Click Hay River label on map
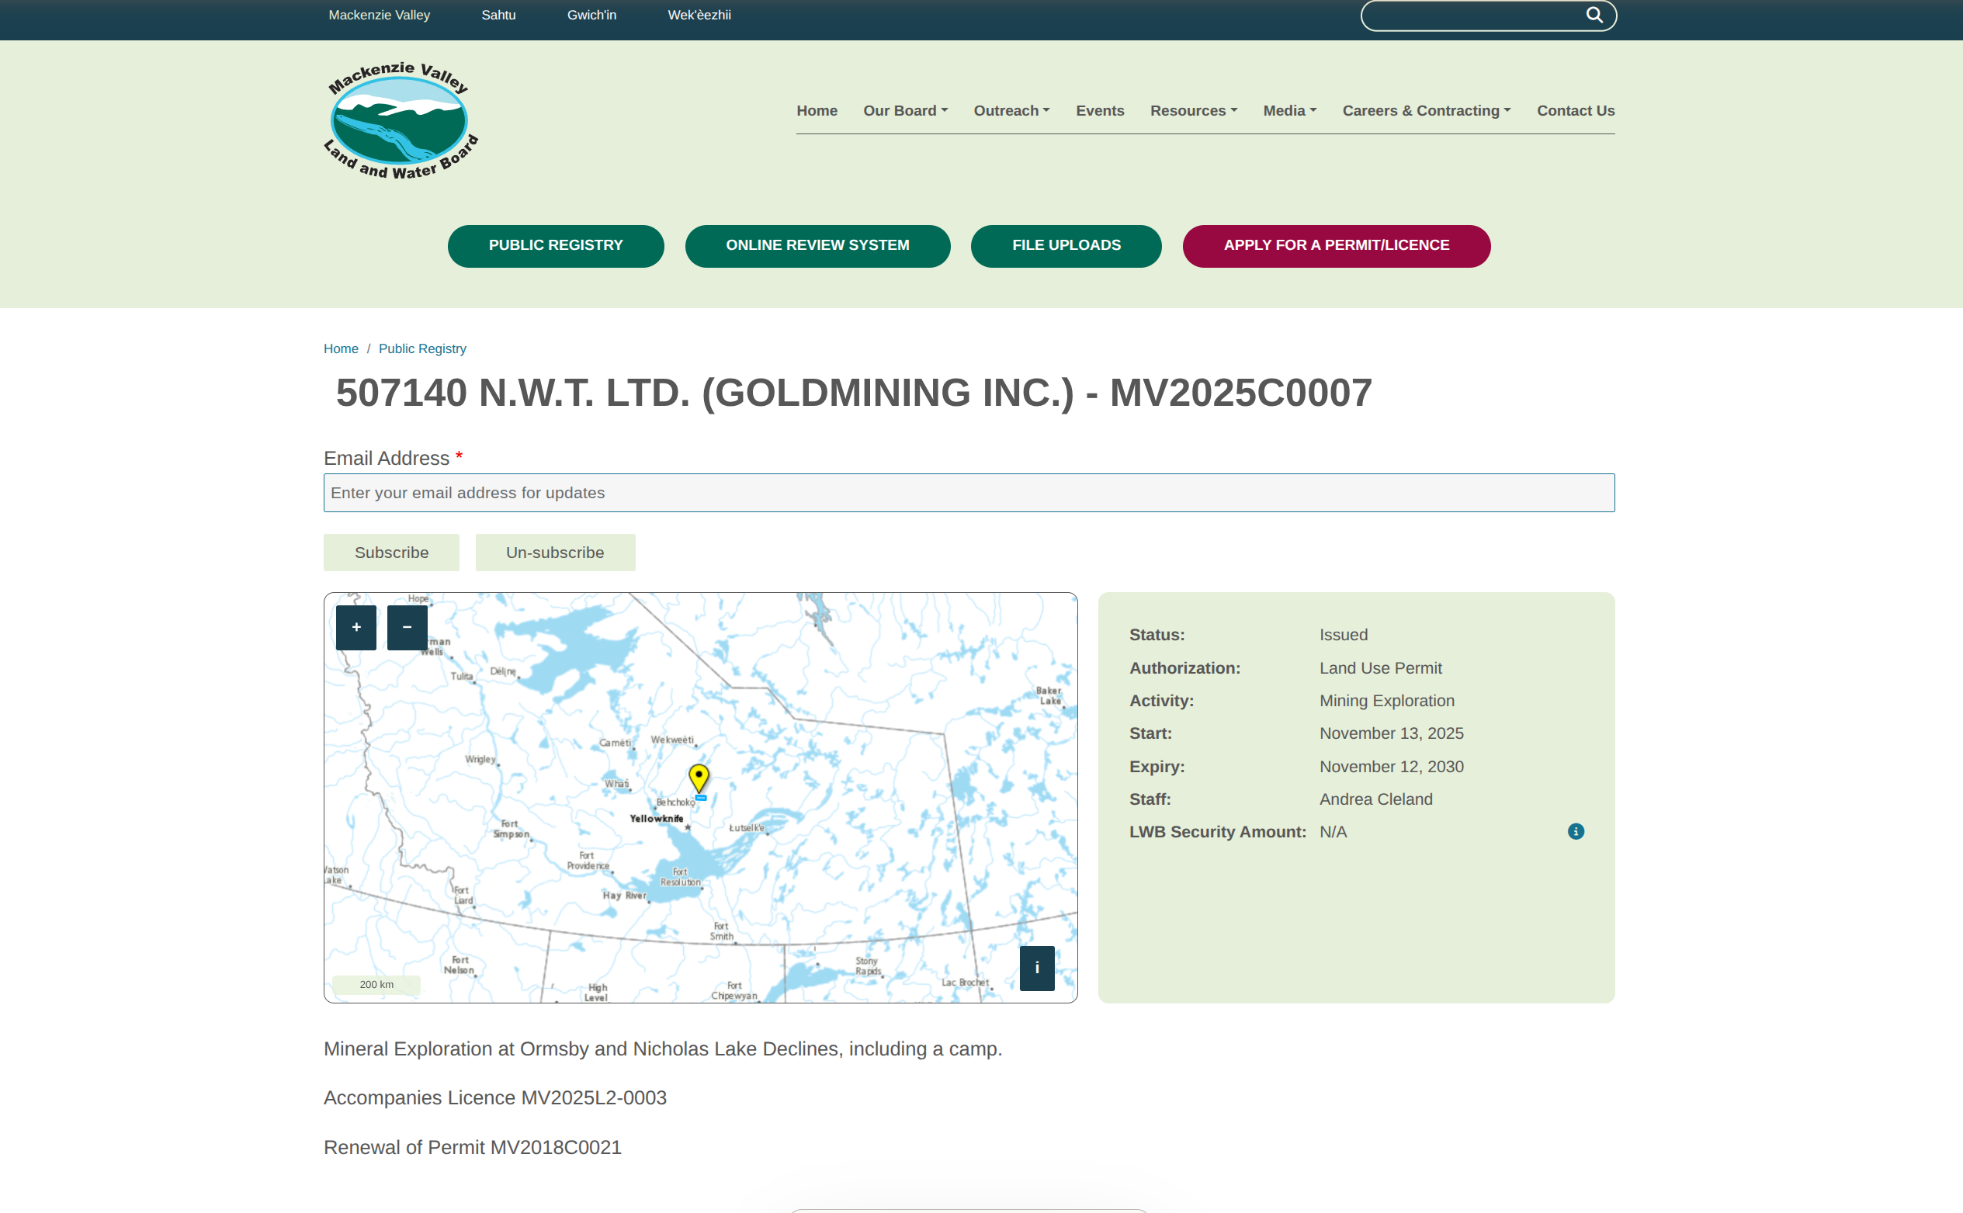Viewport: 1963px width, 1213px height. pyautogui.click(x=624, y=896)
